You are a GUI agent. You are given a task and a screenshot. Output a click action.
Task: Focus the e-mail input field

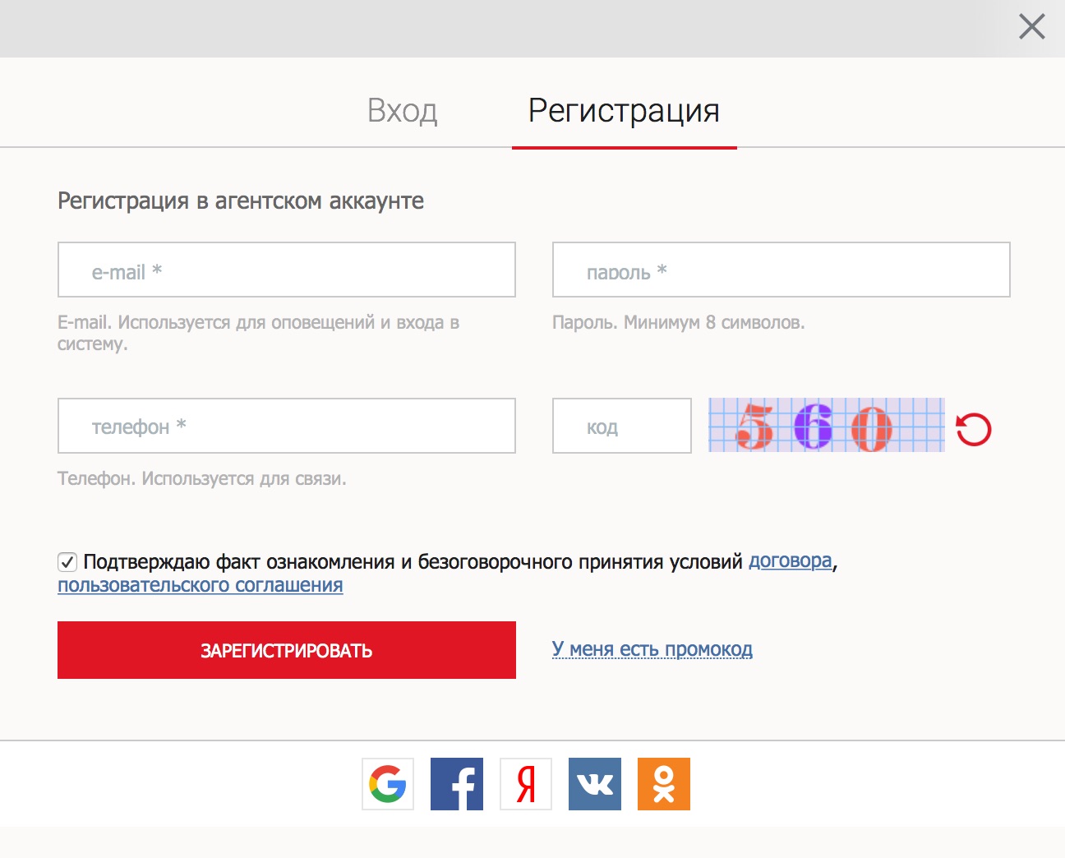[287, 270]
